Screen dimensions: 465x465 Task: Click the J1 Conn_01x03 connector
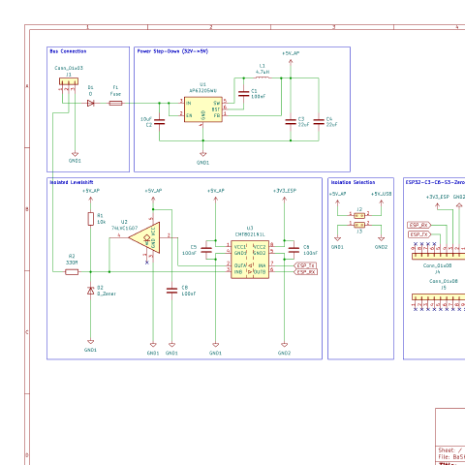click(69, 81)
